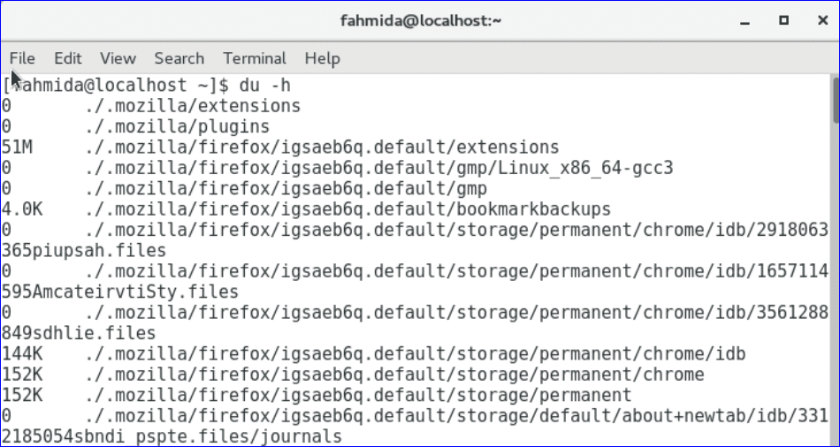Click the bookmarkbackups directory line
840x447 pixels.
(x=348, y=209)
